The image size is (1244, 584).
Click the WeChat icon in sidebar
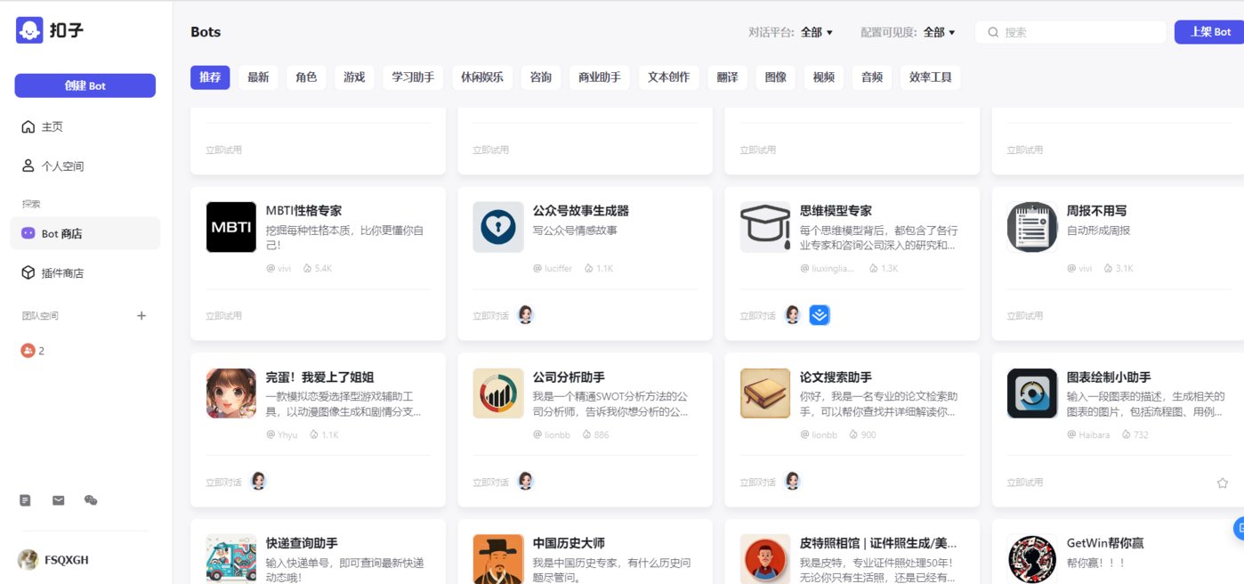pyautogui.click(x=91, y=500)
